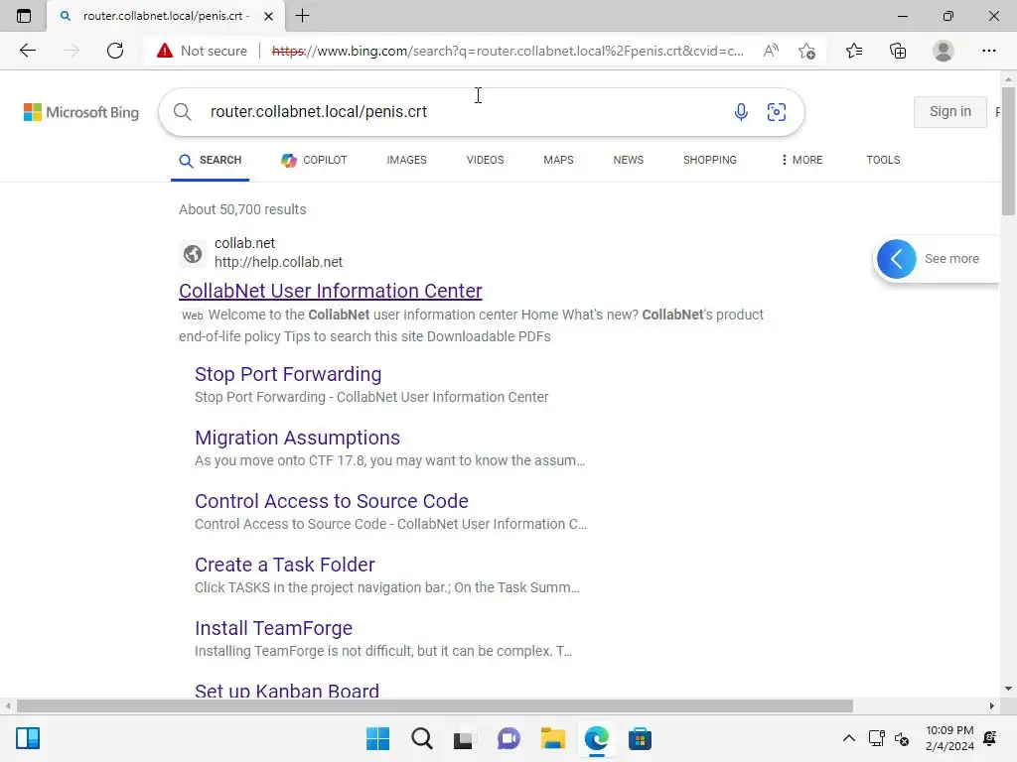Screen dimensions: 1017x762
Task: Expand the See more side panel arrow
Action: pyautogui.click(x=897, y=259)
